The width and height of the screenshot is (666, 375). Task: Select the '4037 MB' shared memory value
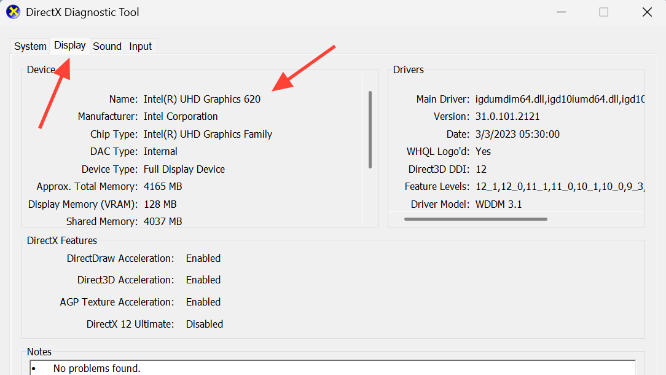[x=163, y=221]
